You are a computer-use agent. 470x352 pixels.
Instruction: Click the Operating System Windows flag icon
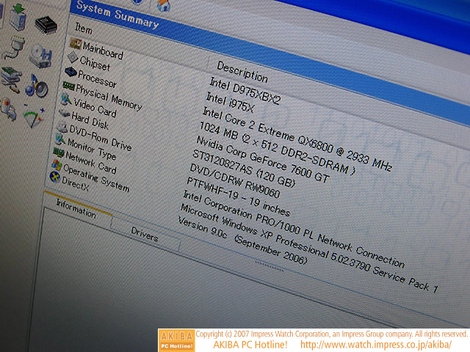[57, 164]
